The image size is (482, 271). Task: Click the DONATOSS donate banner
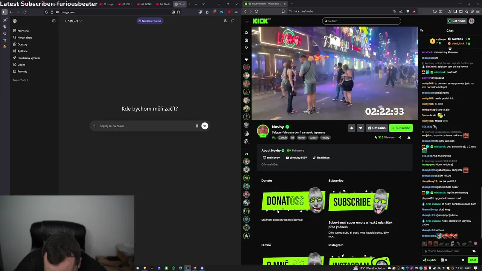(293, 200)
